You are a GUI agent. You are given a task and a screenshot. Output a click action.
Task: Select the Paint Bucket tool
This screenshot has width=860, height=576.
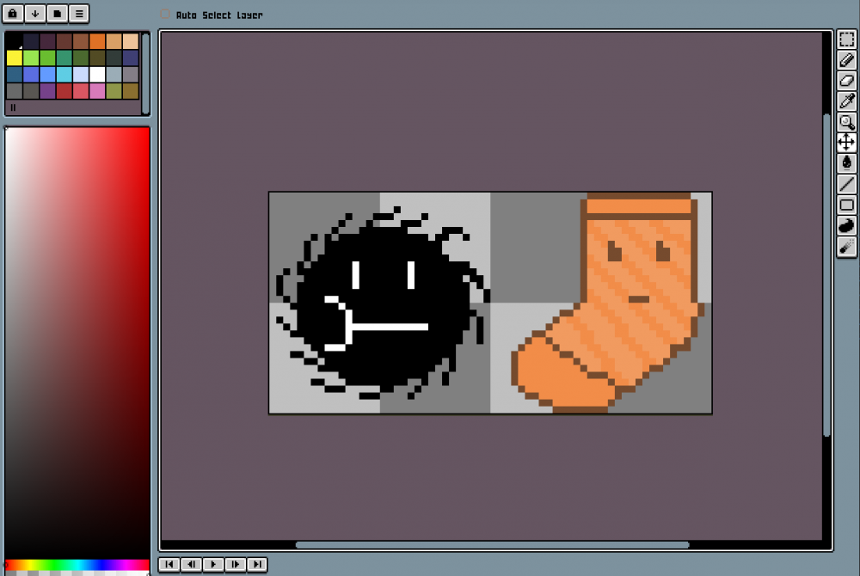click(846, 162)
